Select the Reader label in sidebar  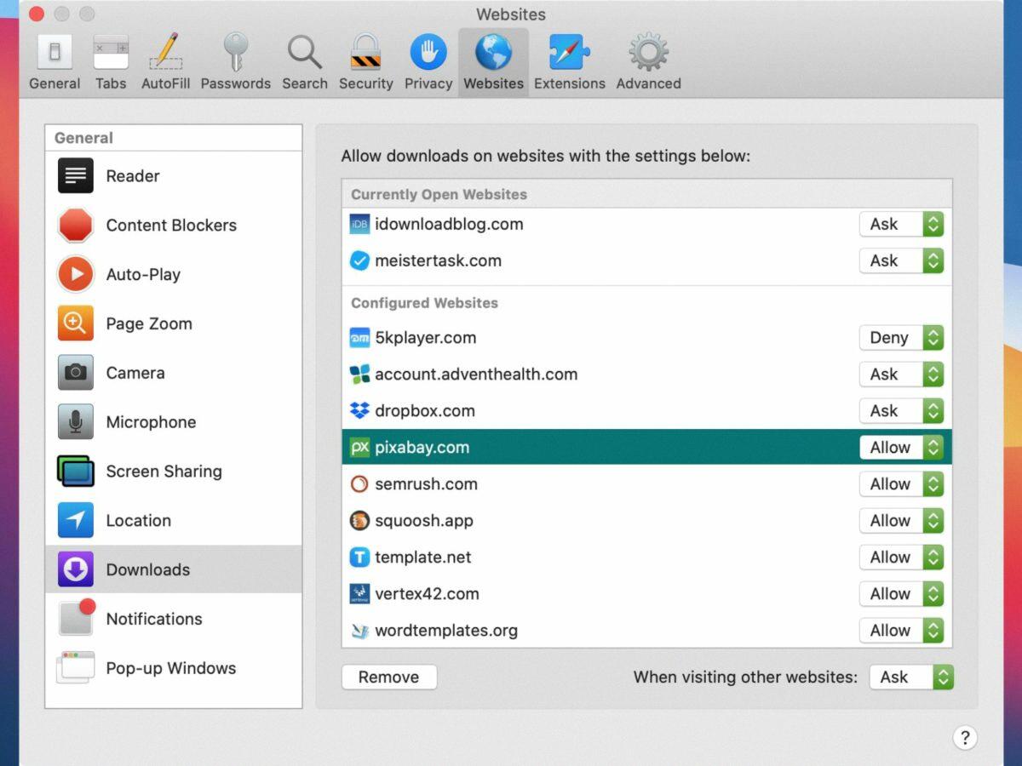tap(133, 176)
